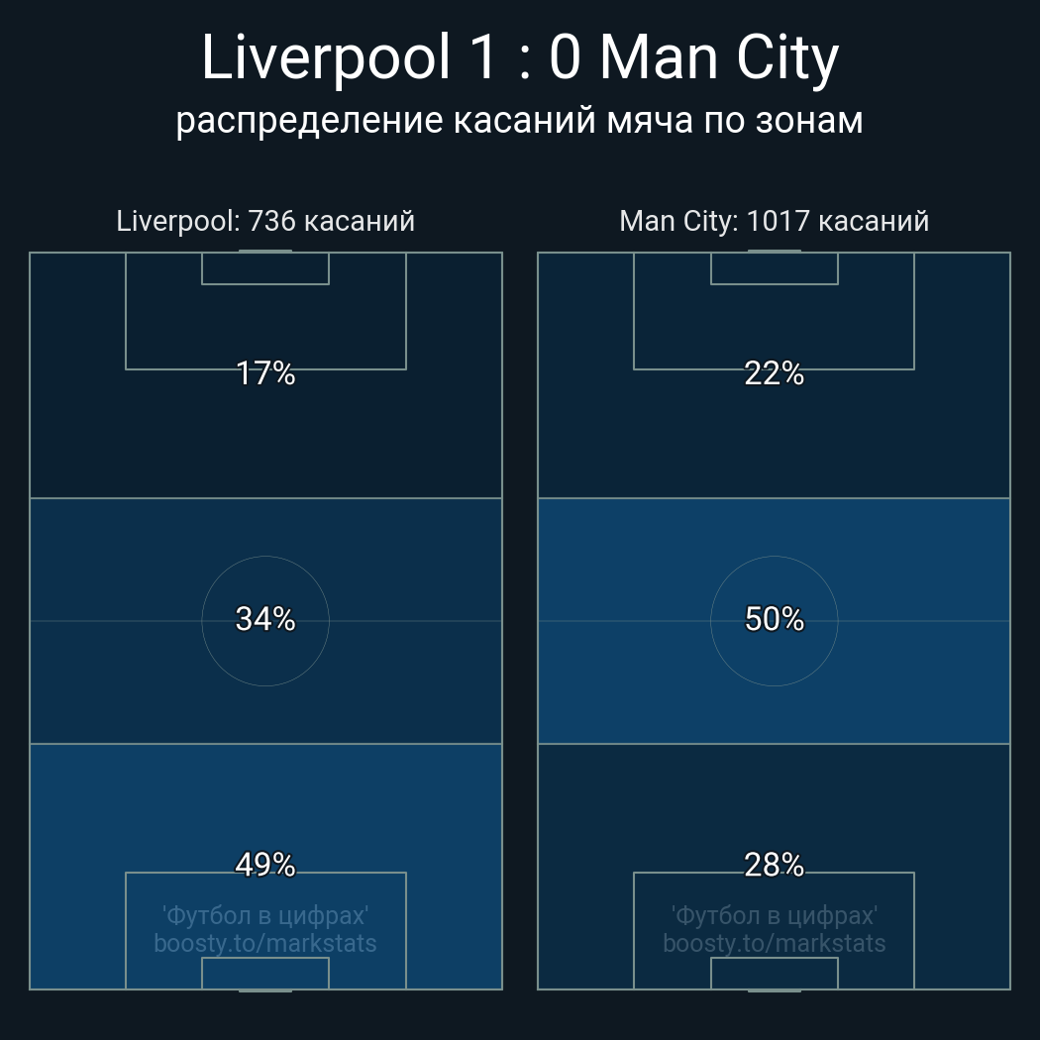Viewport: 1040px width, 1040px height.
Task: Click the bottom six-yard box on Liverpool's pitch
Action: [265, 974]
